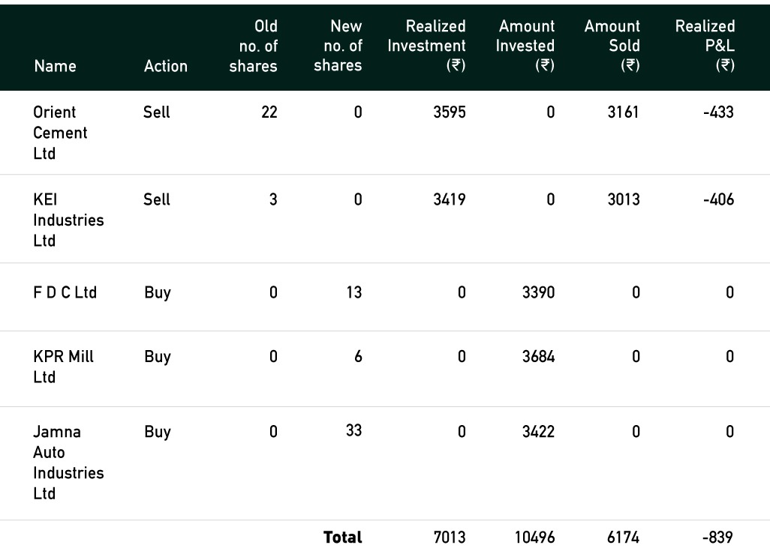Select total realized investment "7013"
This screenshot has width=770, height=557.
[450, 538]
